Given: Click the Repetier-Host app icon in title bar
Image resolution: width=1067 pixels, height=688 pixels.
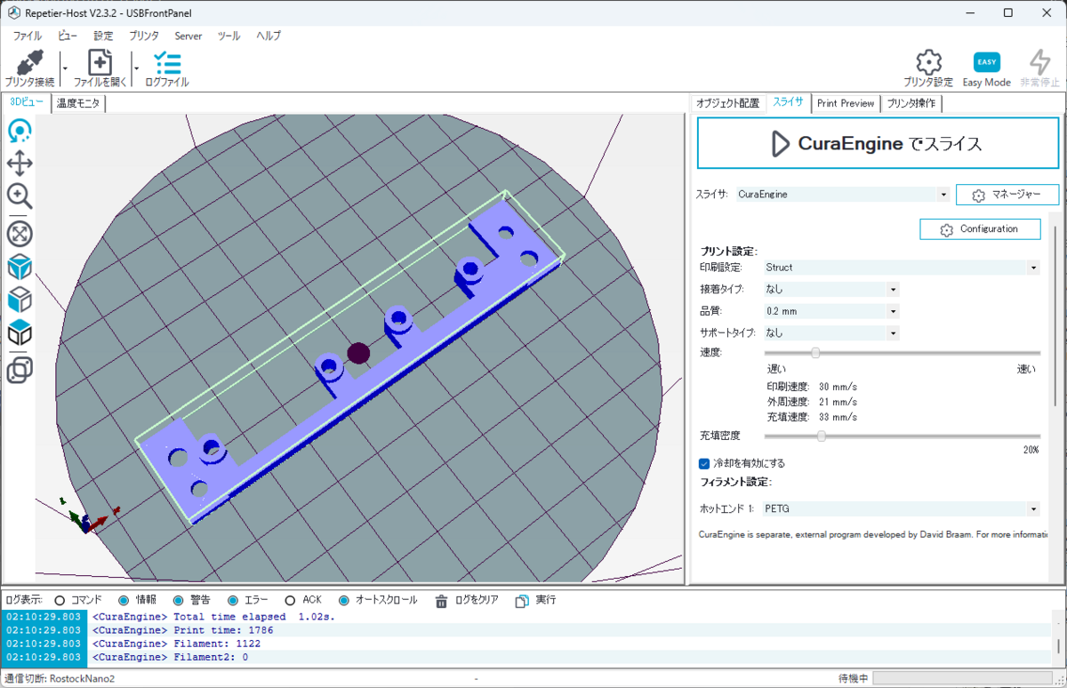Looking at the screenshot, I should [15, 13].
